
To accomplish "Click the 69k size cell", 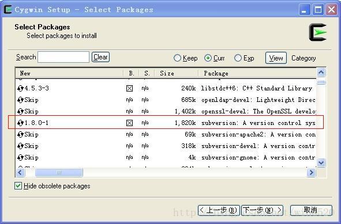I will 190,134.
